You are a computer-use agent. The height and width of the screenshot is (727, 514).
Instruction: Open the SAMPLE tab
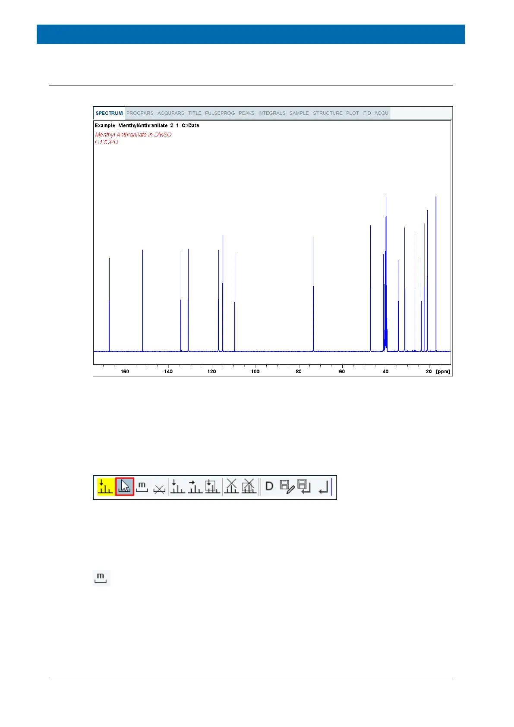(x=299, y=113)
